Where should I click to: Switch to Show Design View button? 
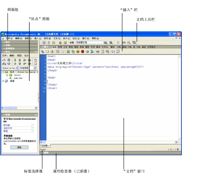point(54,43)
